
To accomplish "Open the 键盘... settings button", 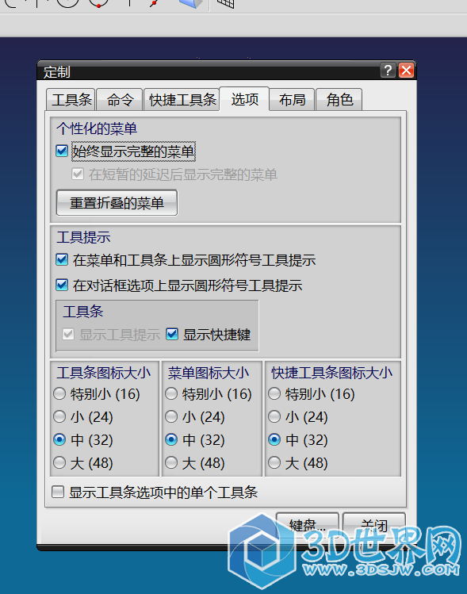I will pos(307,525).
